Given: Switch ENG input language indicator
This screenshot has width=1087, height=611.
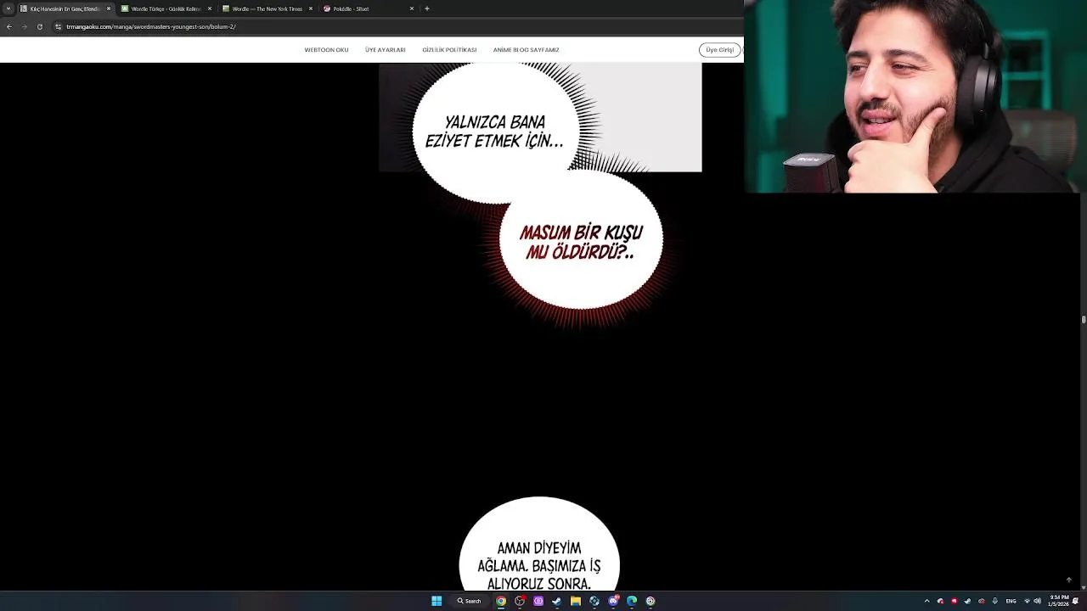Looking at the screenshot, I should pyautogui.click(x=1011, y=601).
